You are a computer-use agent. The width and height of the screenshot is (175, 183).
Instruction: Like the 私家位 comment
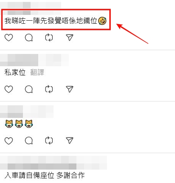[9, 89]
